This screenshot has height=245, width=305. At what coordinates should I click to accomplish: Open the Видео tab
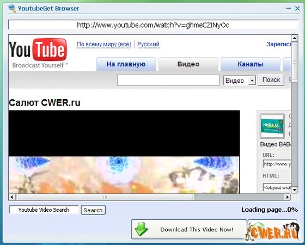188,64
